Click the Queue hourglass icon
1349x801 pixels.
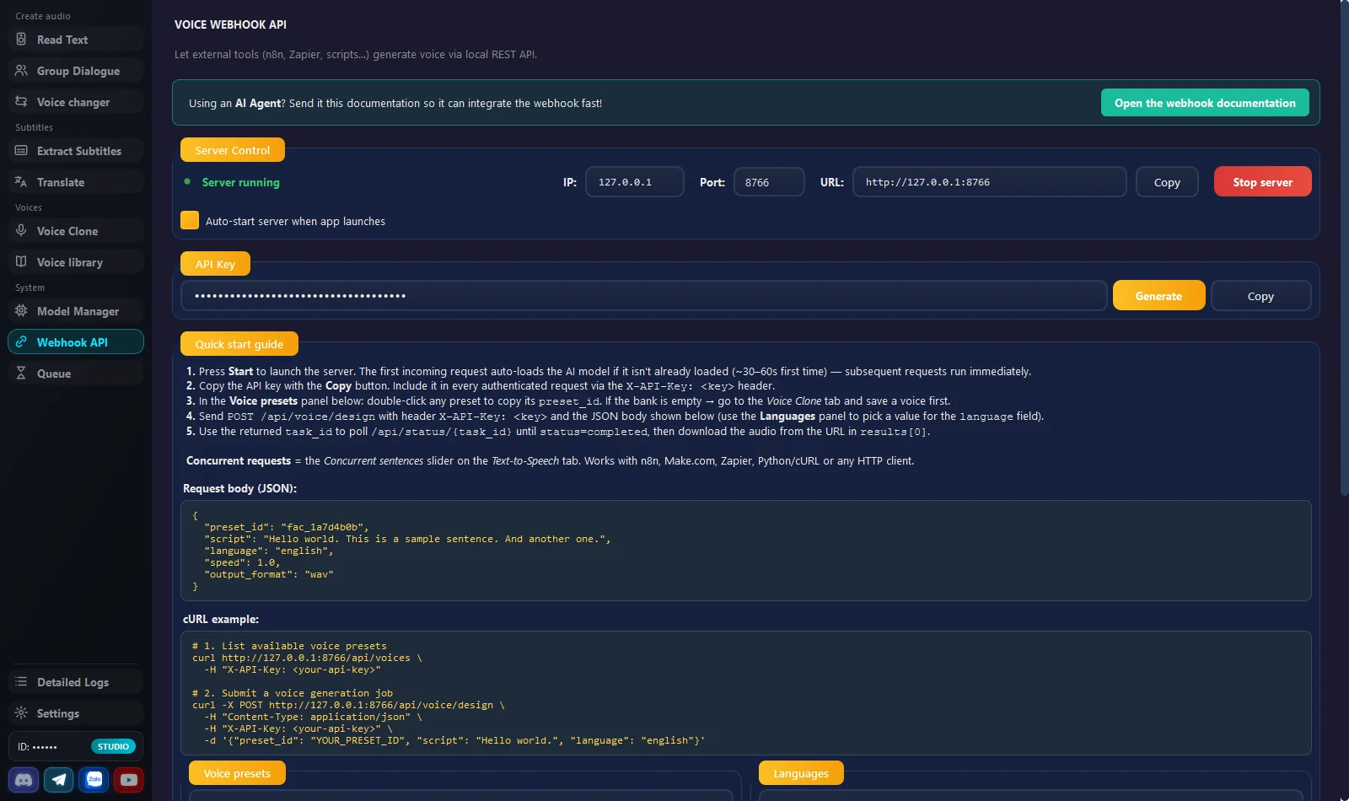[21, 374]
